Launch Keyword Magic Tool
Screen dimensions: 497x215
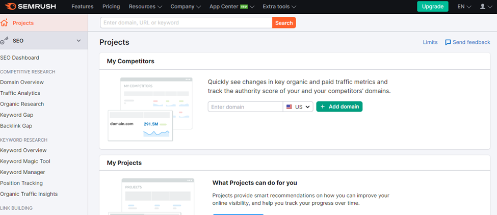click(x=25, y=161)
